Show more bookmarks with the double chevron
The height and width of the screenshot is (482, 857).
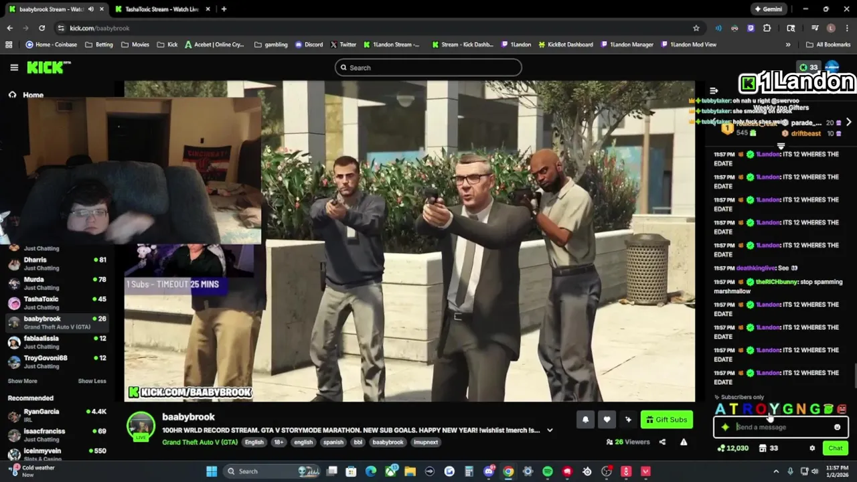point(787,45)
